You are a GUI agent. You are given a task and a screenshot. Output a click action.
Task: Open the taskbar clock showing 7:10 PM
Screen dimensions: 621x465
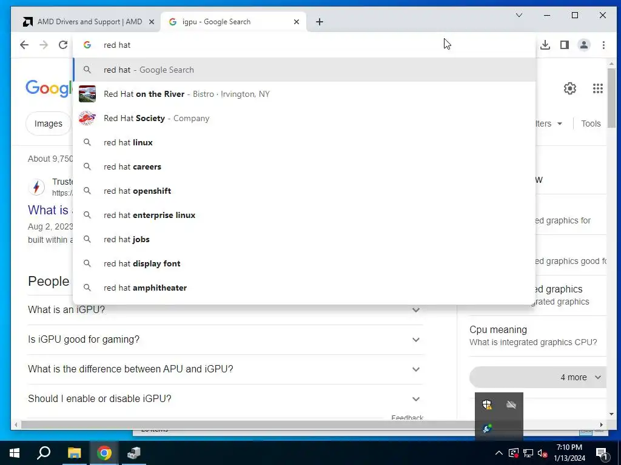point(569,453)
